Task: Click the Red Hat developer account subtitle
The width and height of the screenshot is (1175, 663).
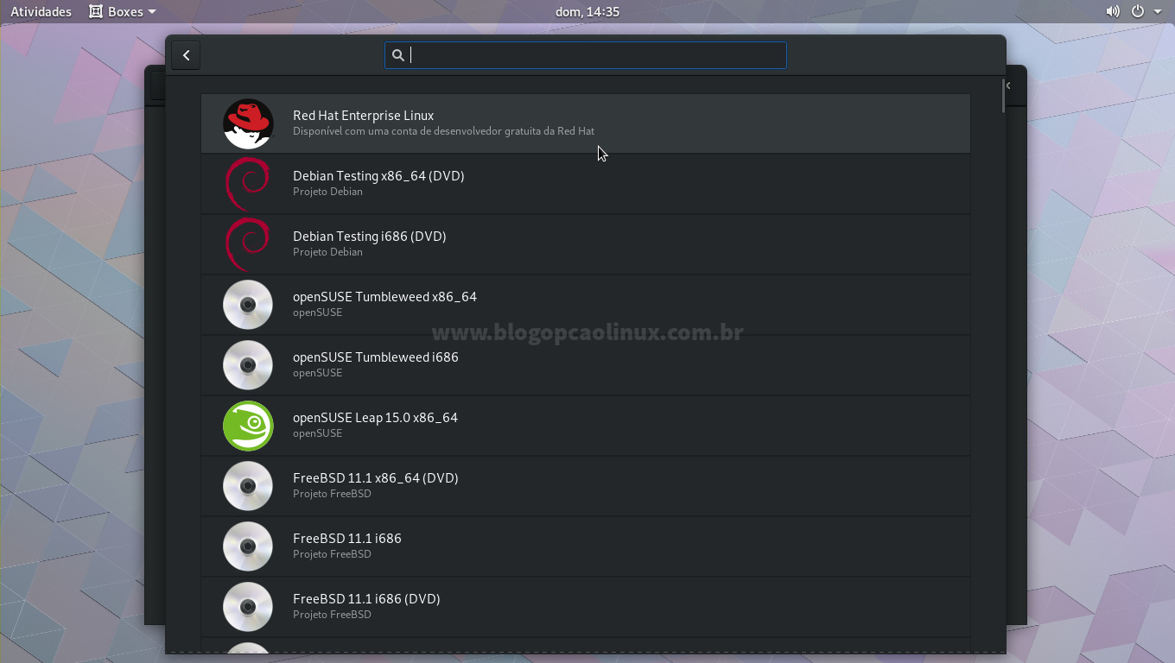Action: [x=443, y=131]
